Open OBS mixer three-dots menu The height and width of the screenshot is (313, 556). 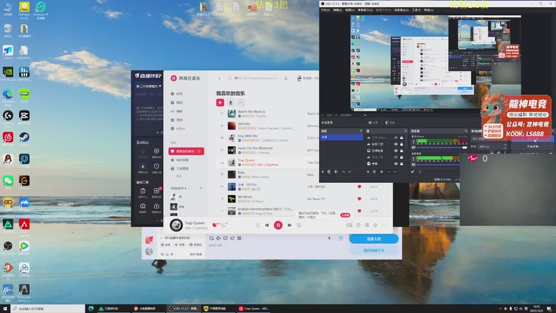click(x=420, y=172)
